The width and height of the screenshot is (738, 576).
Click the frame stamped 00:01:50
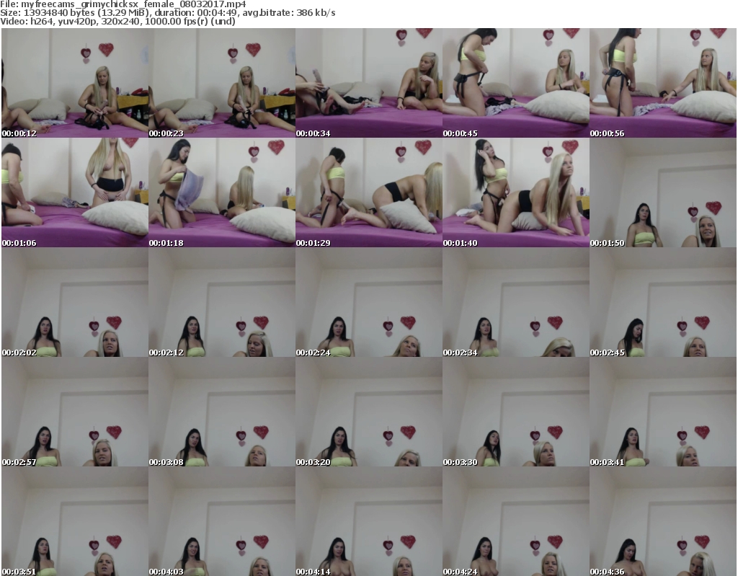[x=663, y=192]
